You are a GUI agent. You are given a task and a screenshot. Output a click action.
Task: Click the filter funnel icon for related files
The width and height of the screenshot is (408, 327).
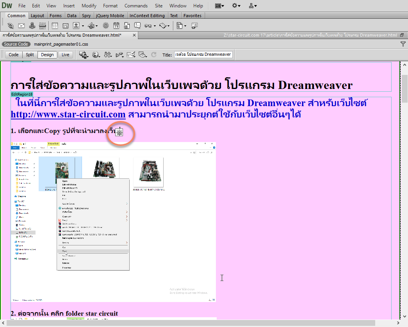click(x=403, y=44)
